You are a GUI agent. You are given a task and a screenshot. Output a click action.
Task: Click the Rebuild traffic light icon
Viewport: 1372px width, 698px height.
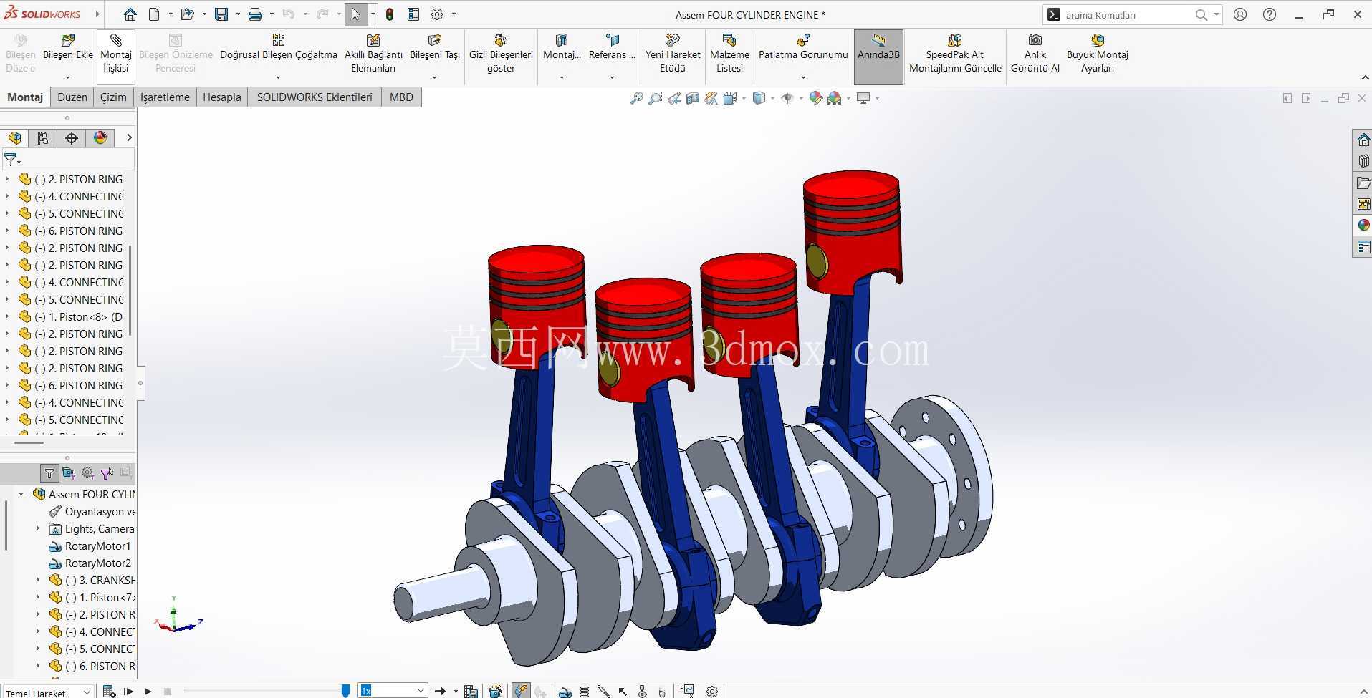390,14
